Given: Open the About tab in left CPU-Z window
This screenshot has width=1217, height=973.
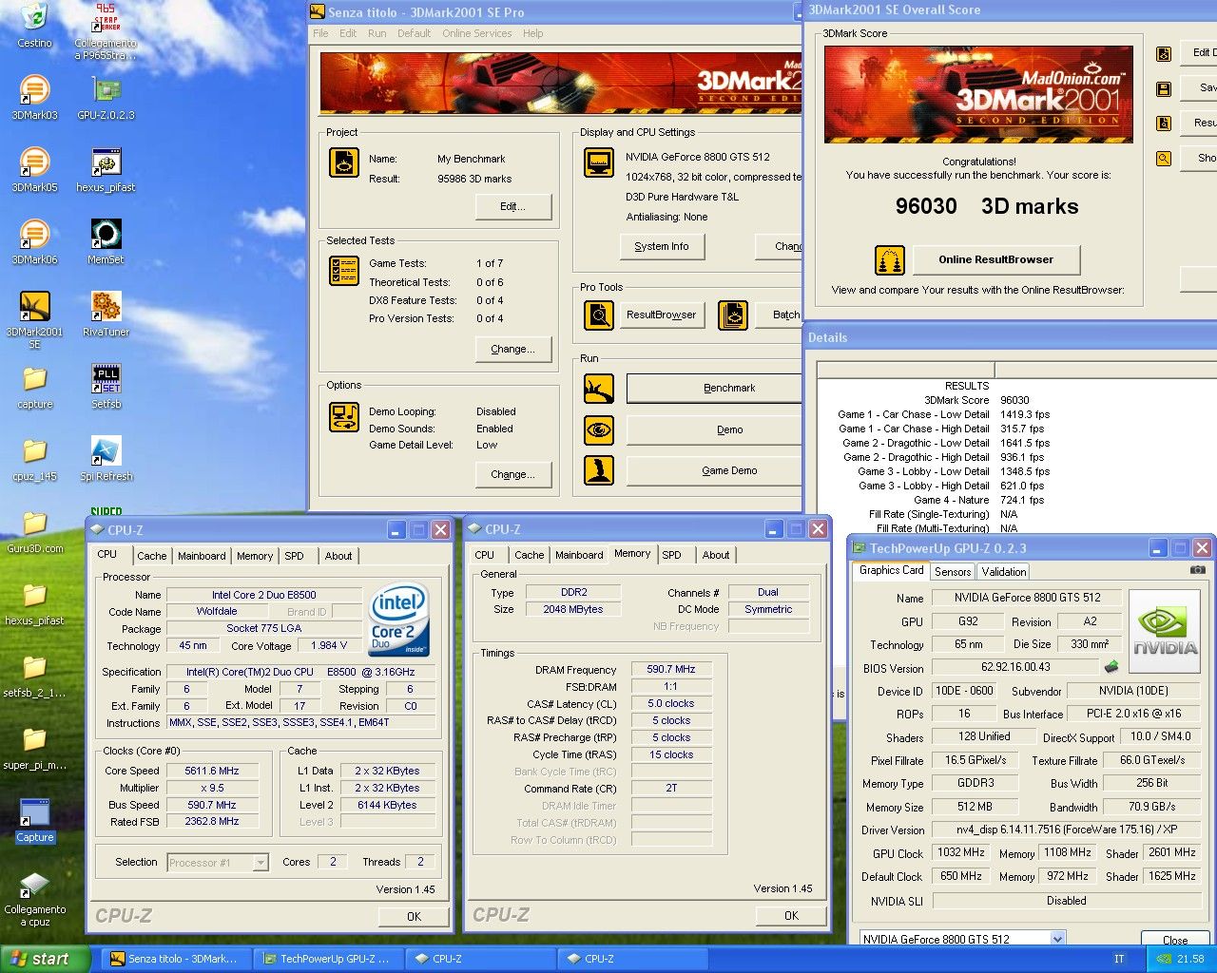Looking at the screenshot, I should pos(338,556).
